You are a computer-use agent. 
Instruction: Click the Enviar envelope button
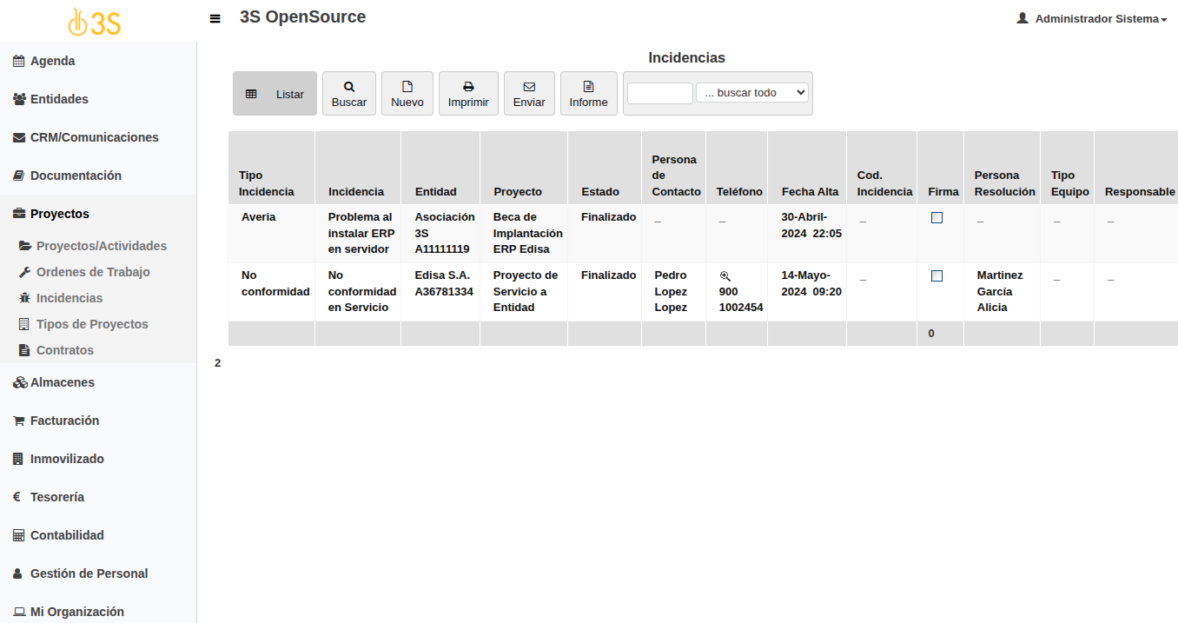[x=529, y=94]
